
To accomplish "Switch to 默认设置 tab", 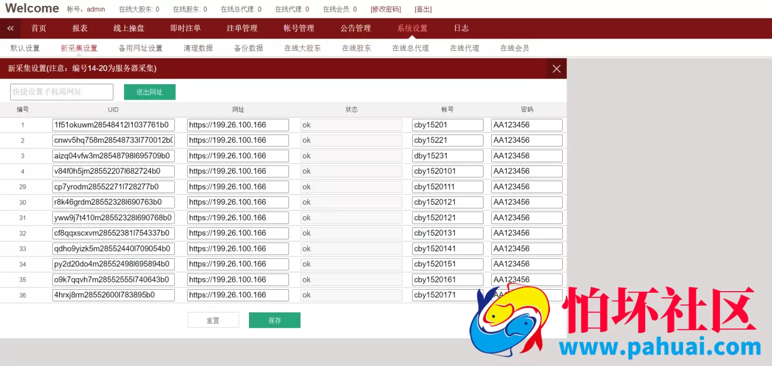I will pyautogui.click(x=25, y=48).
